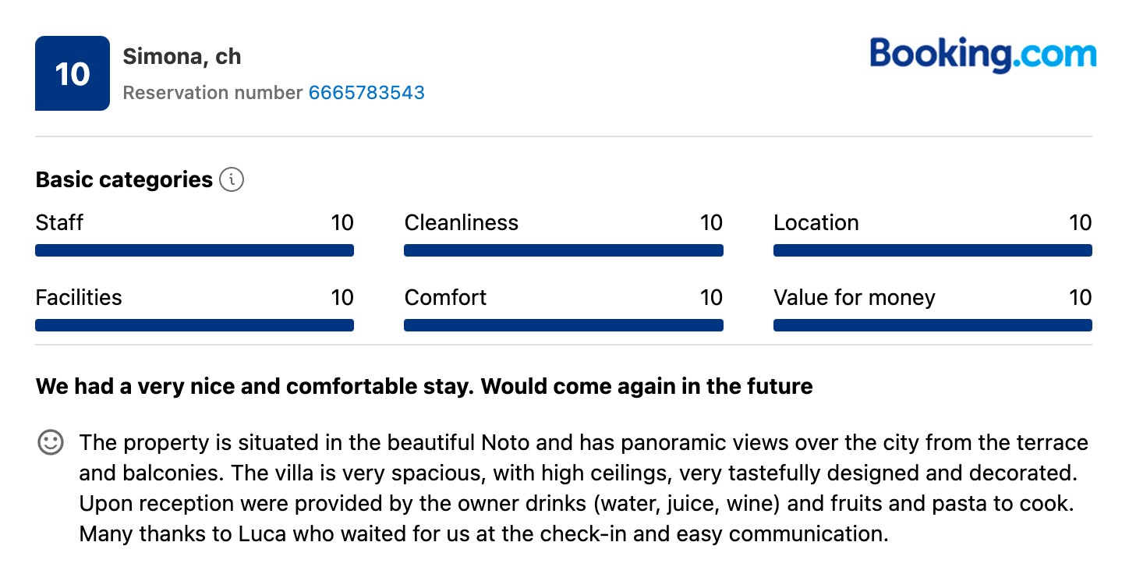This screenshot has width=1129, height=574.
Task: Click the Basic categories info icon
Action: coord(232,180)
